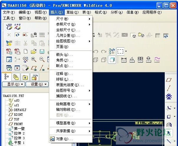Viewport: 178px width, 146px height.
Task: Select the RIGHT datum plane
Action: pos(16,115)
